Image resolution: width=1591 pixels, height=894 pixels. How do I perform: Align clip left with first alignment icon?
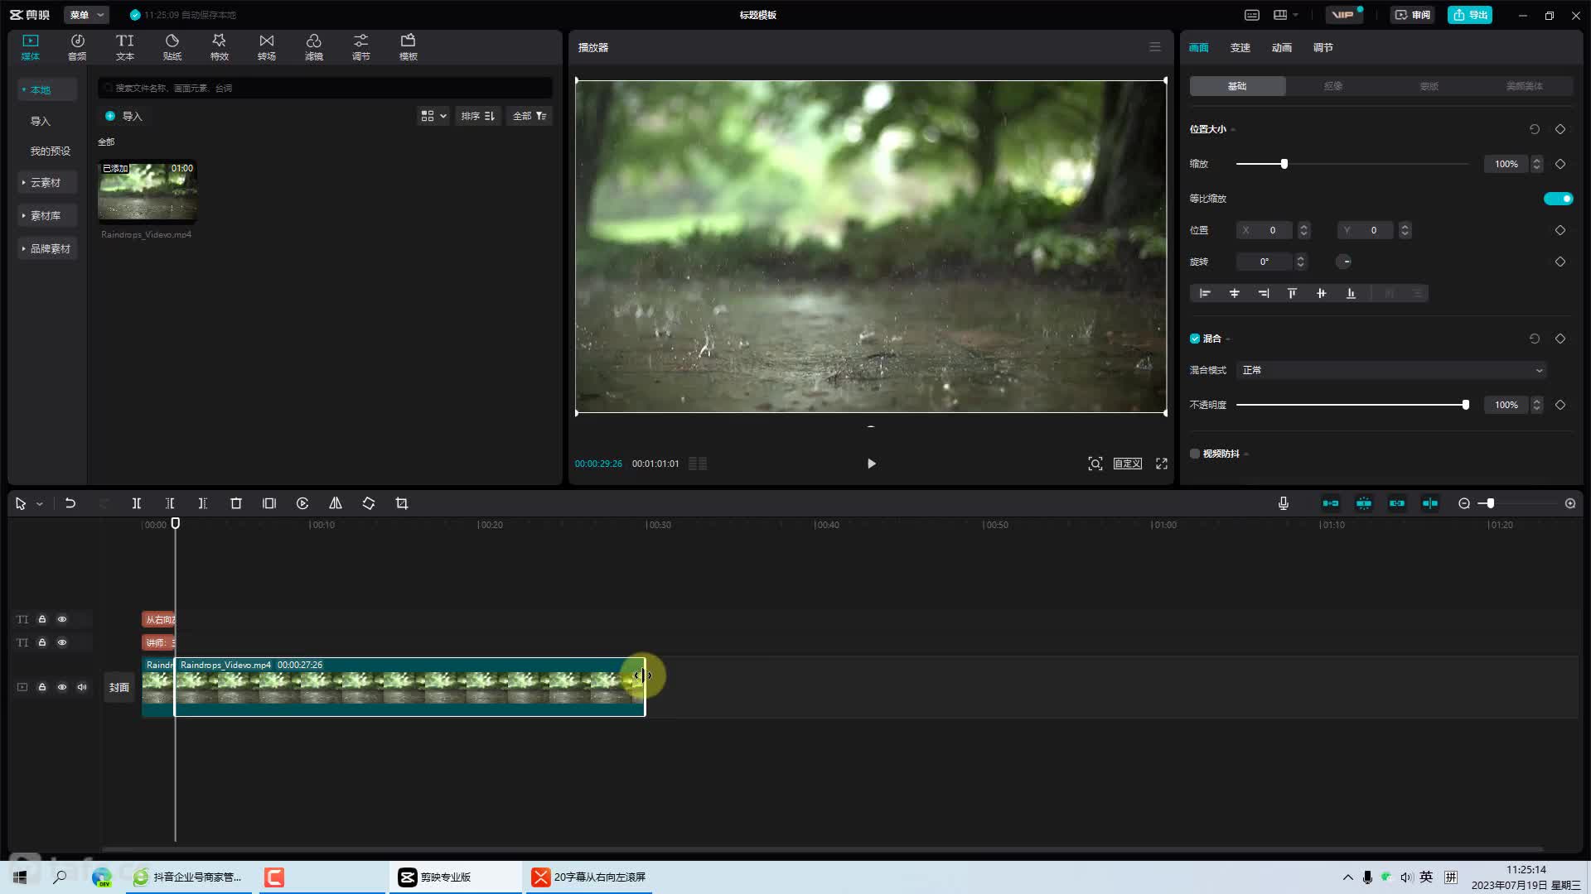click(x=1205, y=293)
